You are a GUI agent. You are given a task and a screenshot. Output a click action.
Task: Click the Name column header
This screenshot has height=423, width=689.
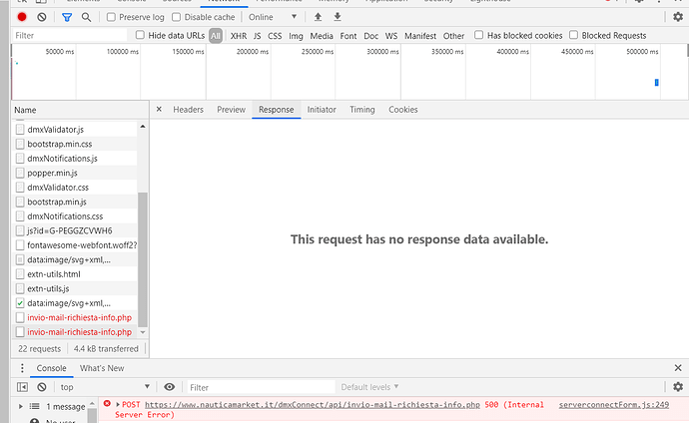(x=80, y=110)
